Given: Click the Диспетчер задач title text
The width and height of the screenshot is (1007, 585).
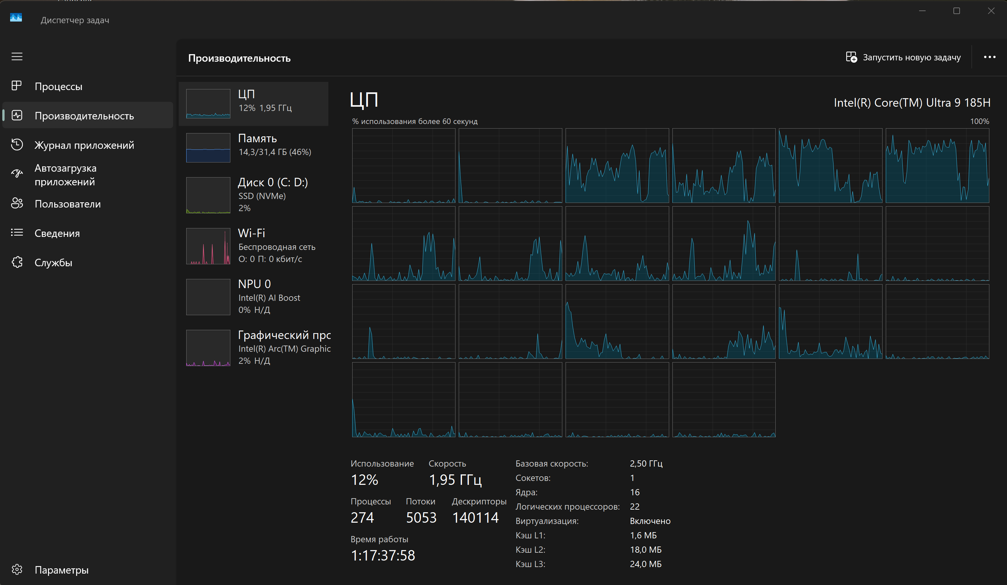Looking at the screenshot, I should (75, 20).
